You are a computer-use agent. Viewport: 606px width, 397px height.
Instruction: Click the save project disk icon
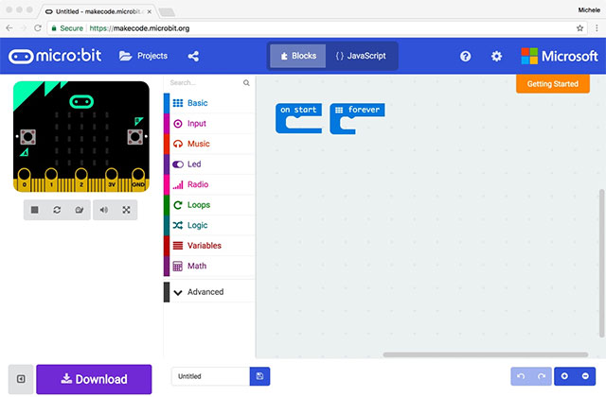(x=259, y=376)
